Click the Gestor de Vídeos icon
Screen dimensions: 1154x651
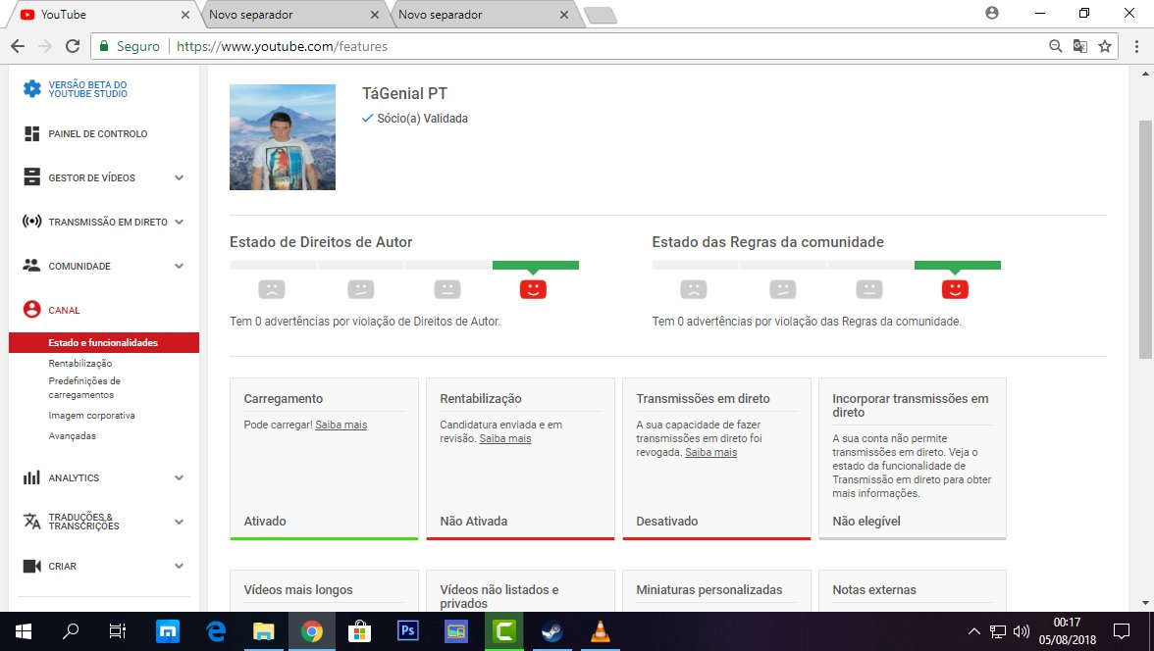(x=31, y=177)
